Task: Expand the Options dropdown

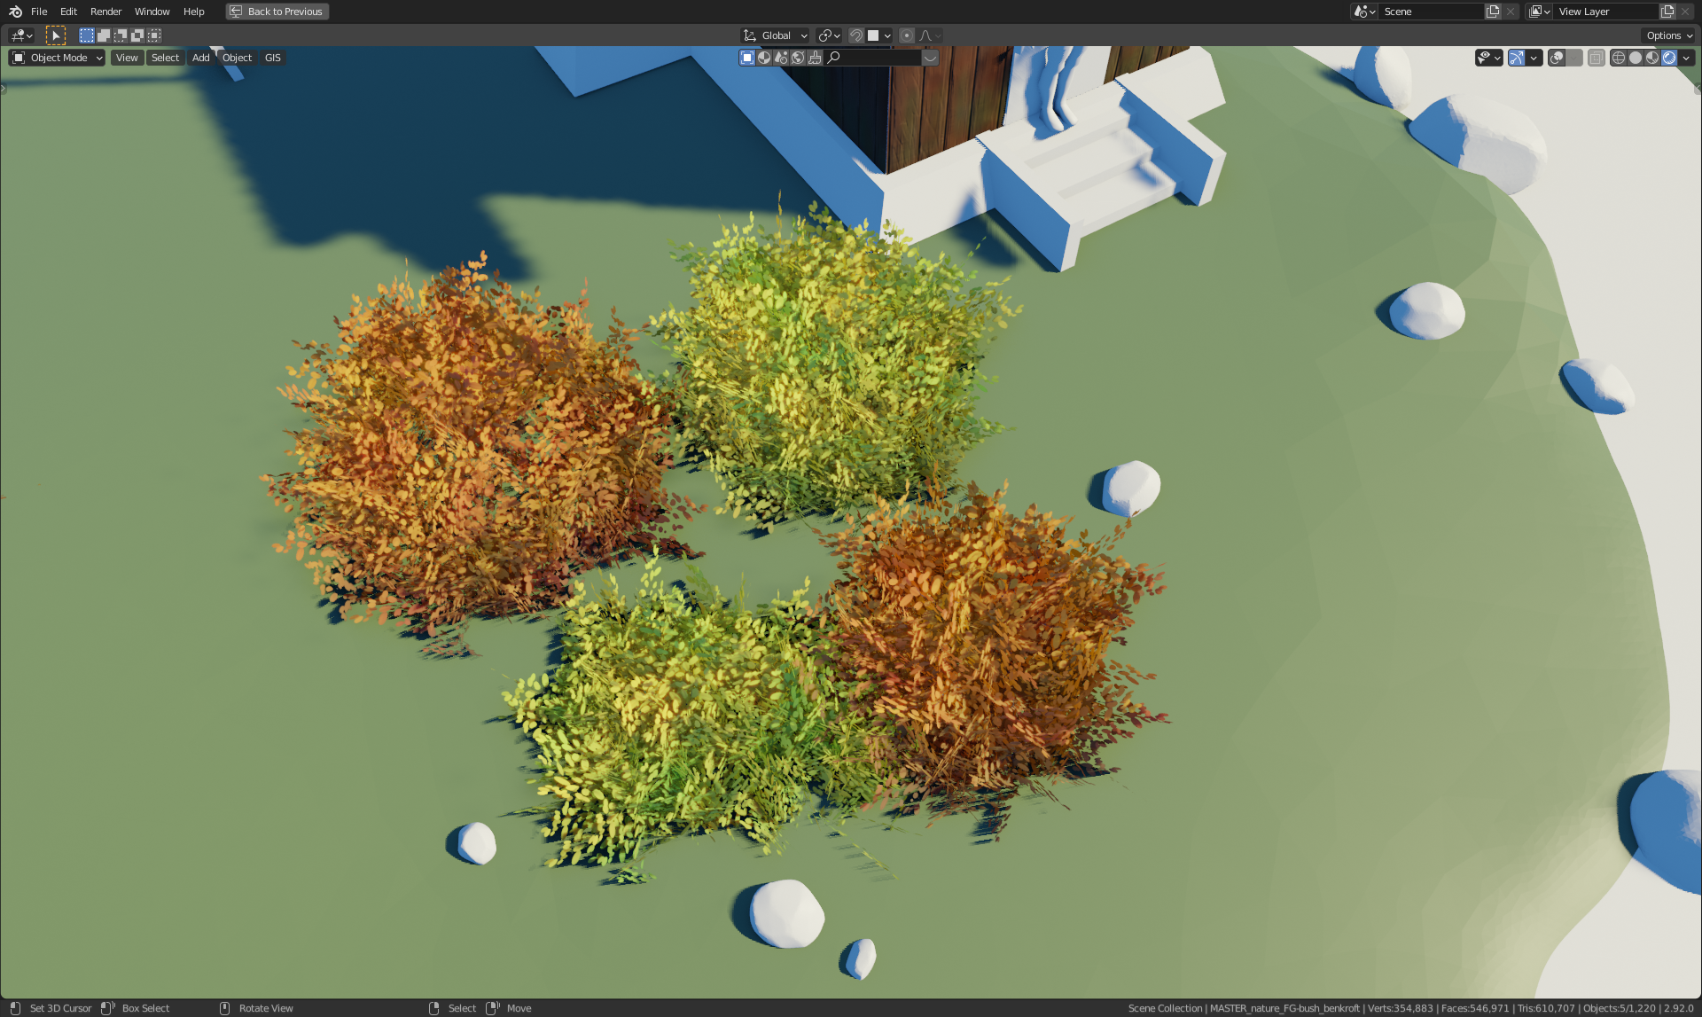Action: 1669,35
